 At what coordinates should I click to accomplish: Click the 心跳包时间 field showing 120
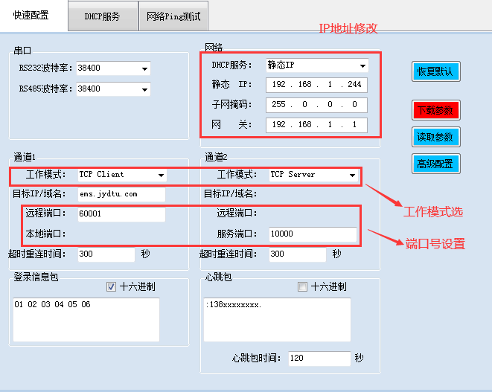coord(319,359)
